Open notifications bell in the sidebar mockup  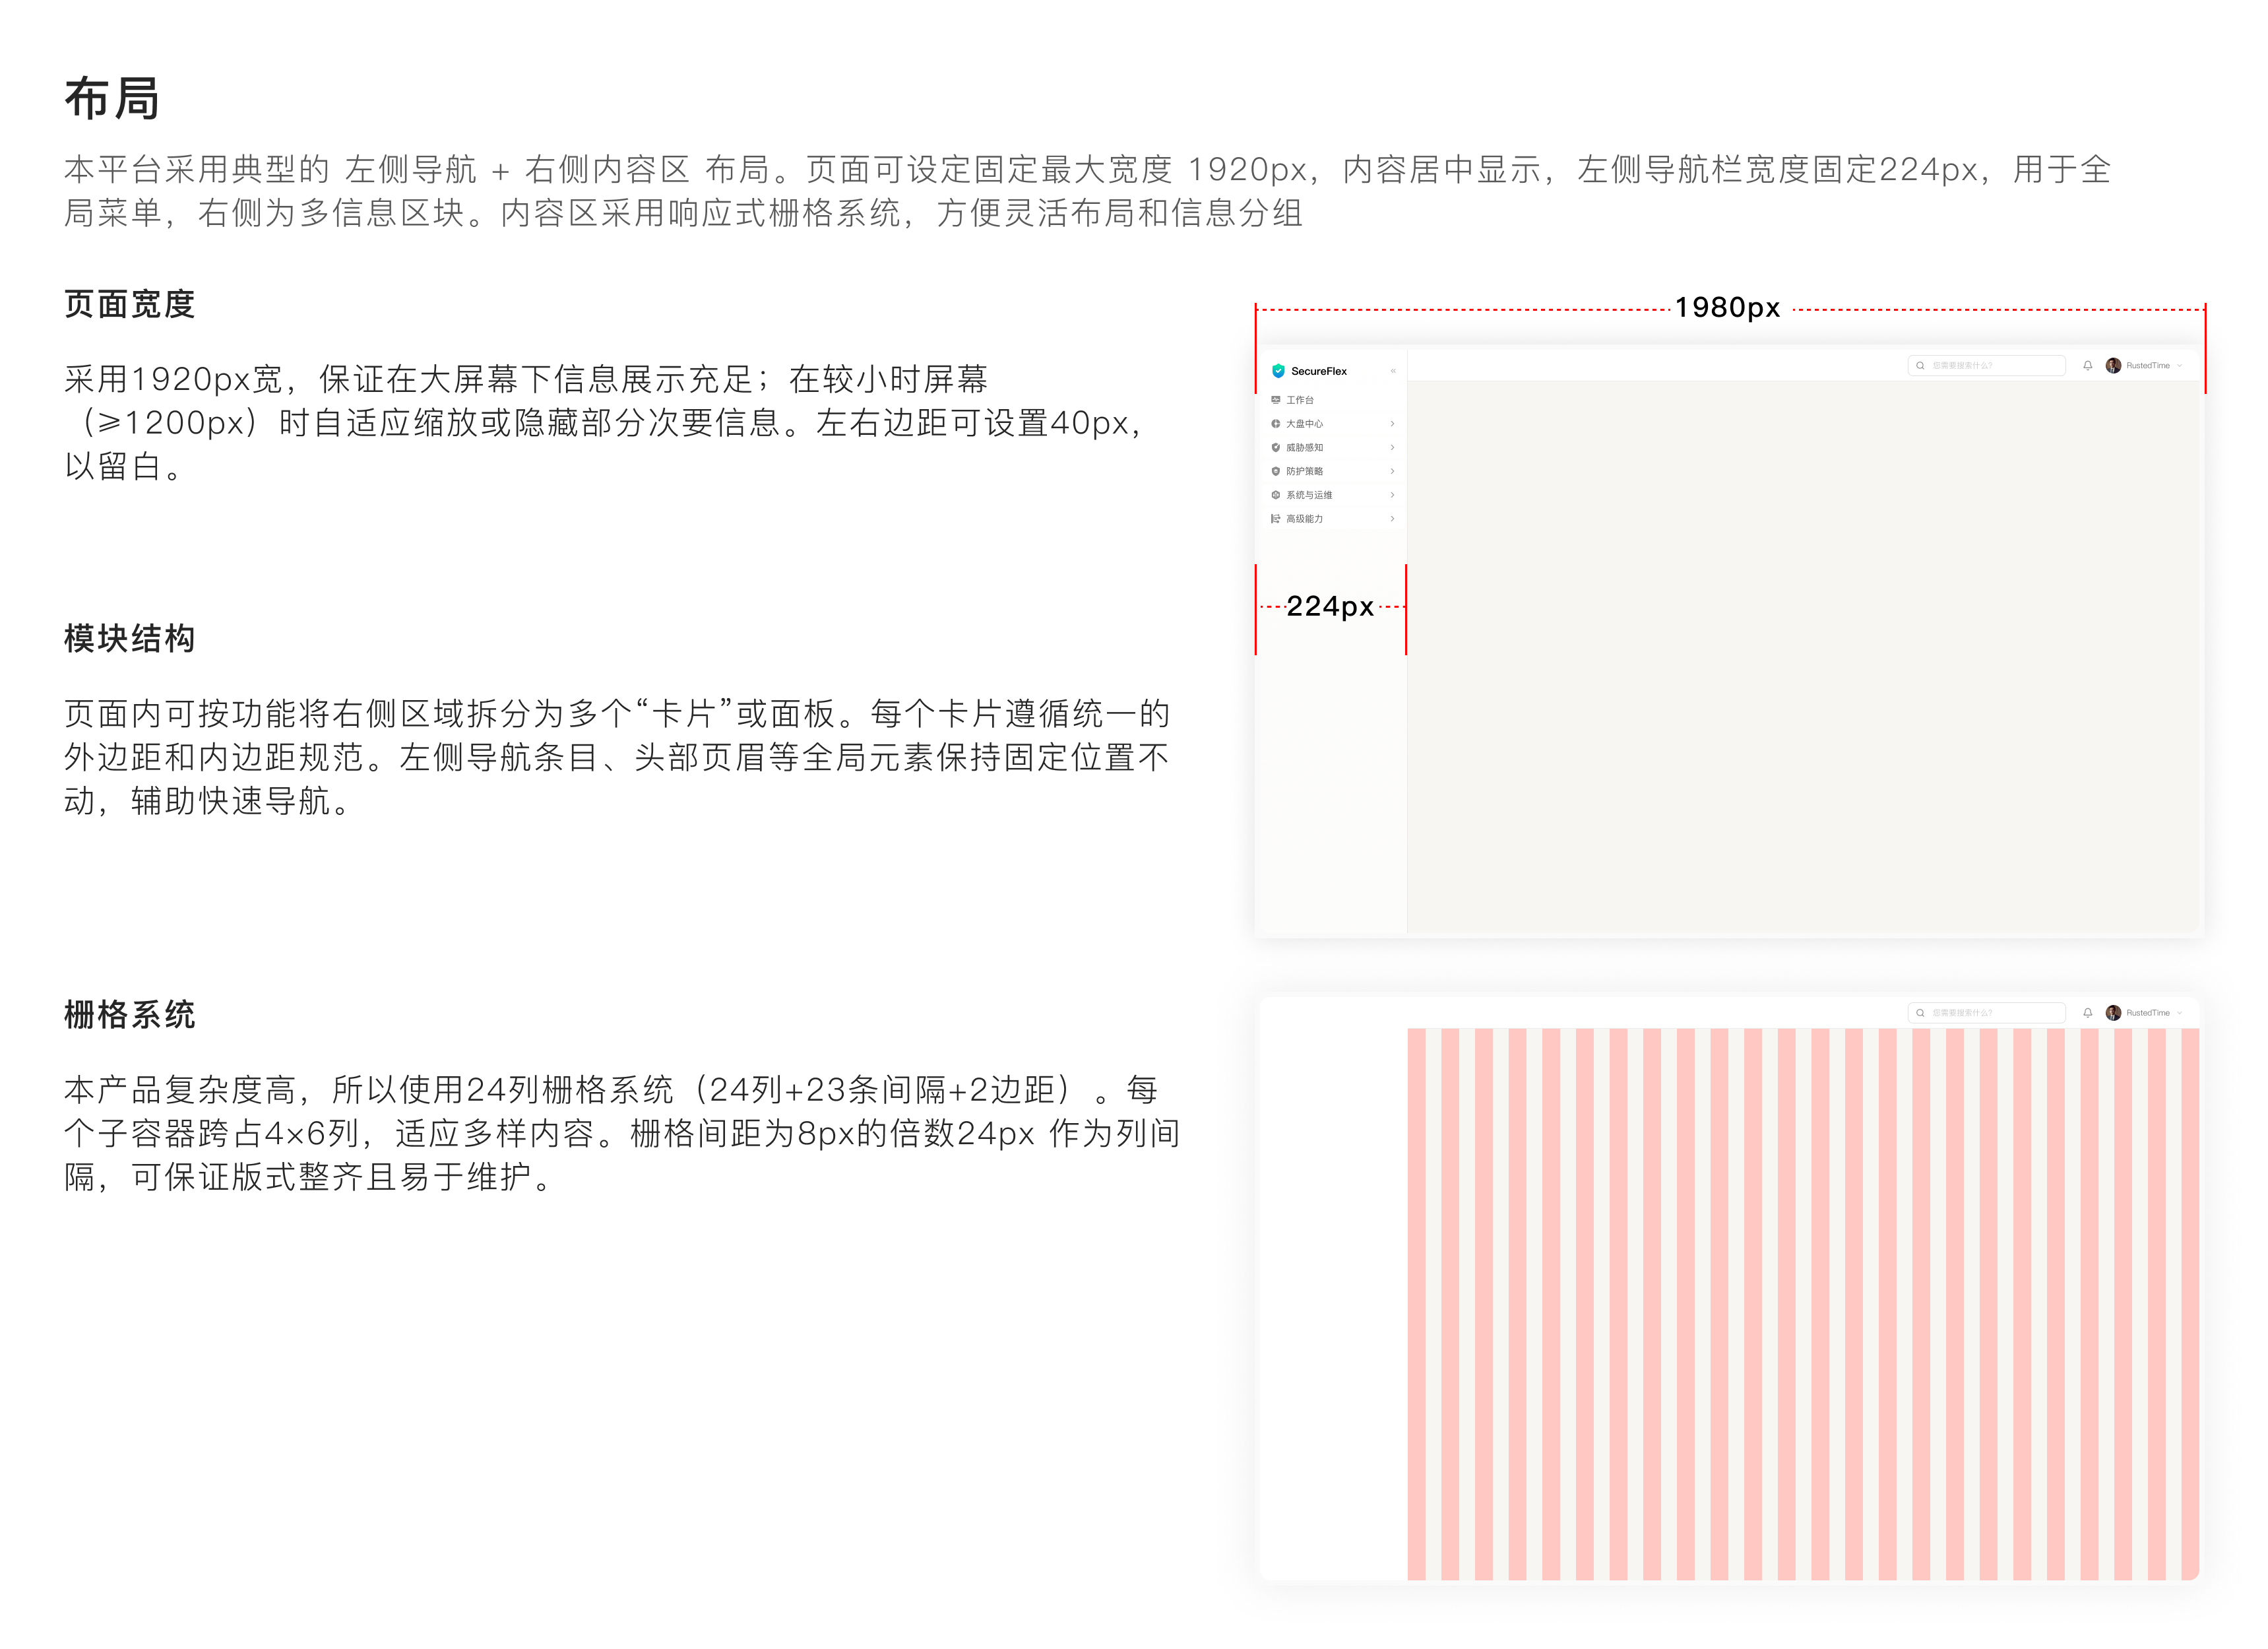pyautogui.click(x=2087, y=366)
